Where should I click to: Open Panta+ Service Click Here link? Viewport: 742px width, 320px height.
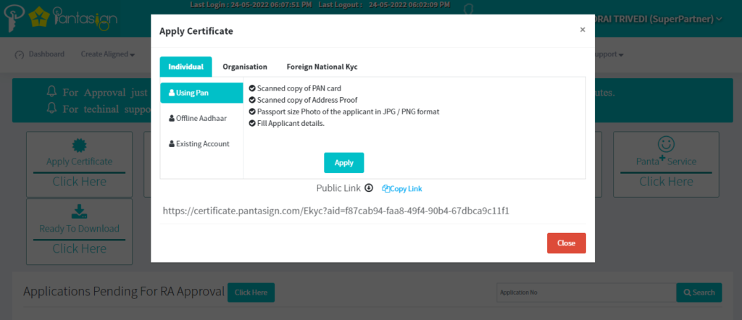[x=667, y=182]
